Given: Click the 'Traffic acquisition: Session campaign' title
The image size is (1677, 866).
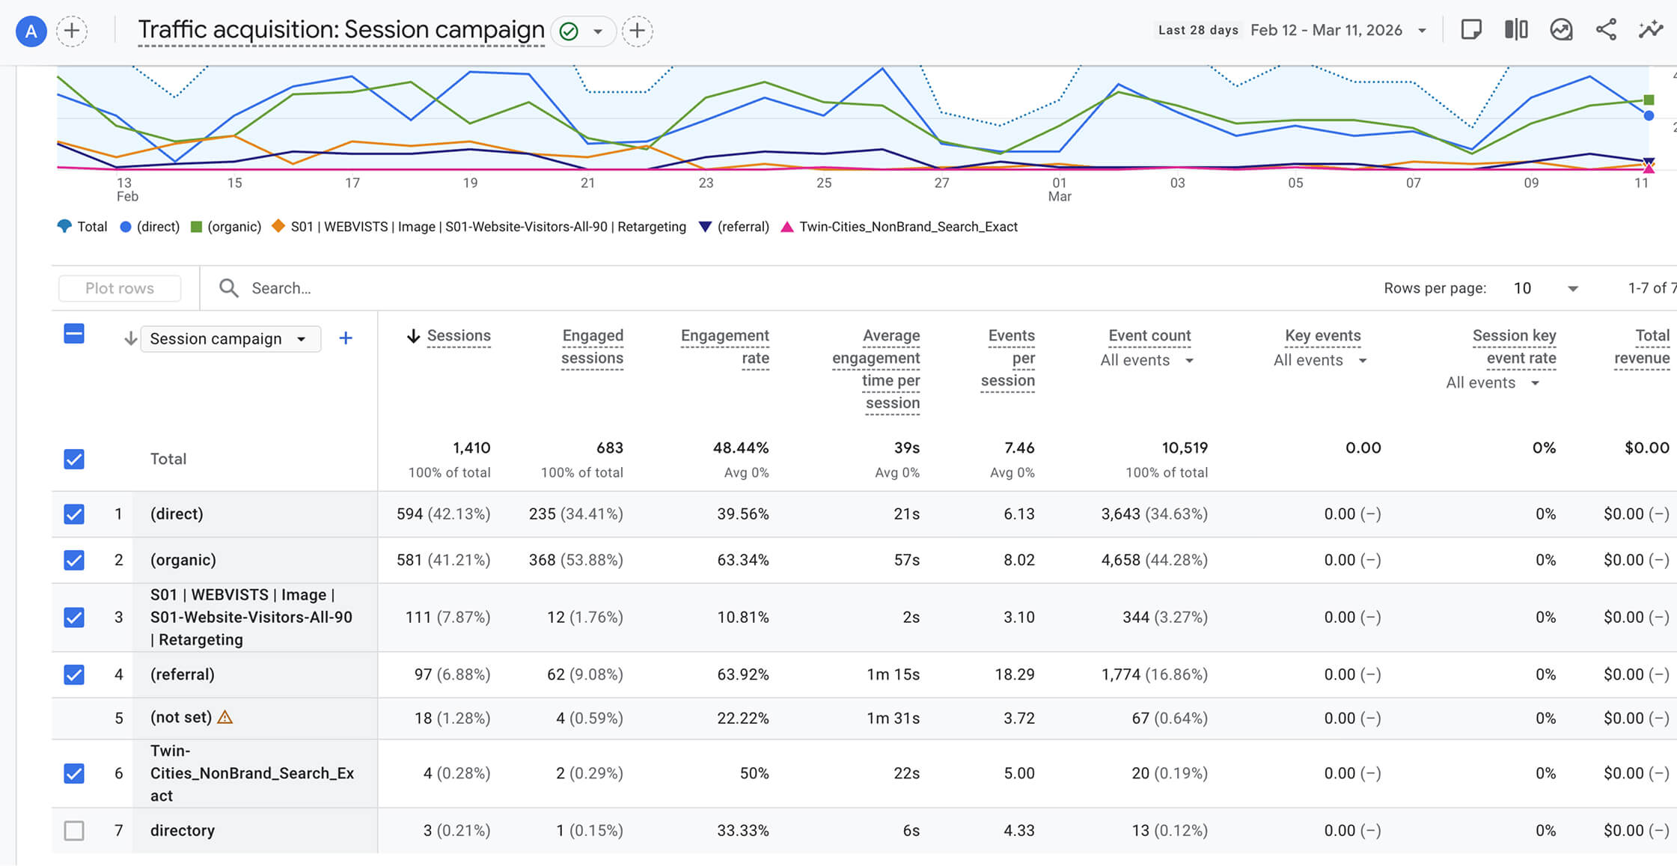Looking at the screenshot, I should tap(341, 30).
